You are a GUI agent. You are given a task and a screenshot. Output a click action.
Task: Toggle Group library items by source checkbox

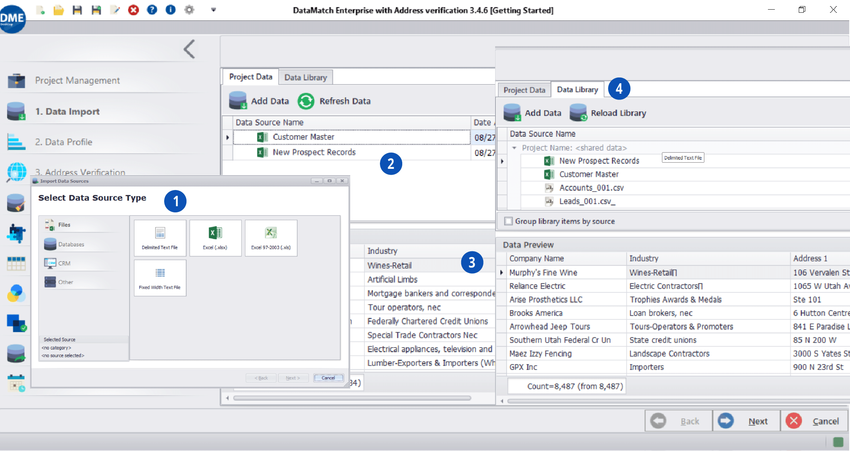pyautogui.click(x=508, y=221)
